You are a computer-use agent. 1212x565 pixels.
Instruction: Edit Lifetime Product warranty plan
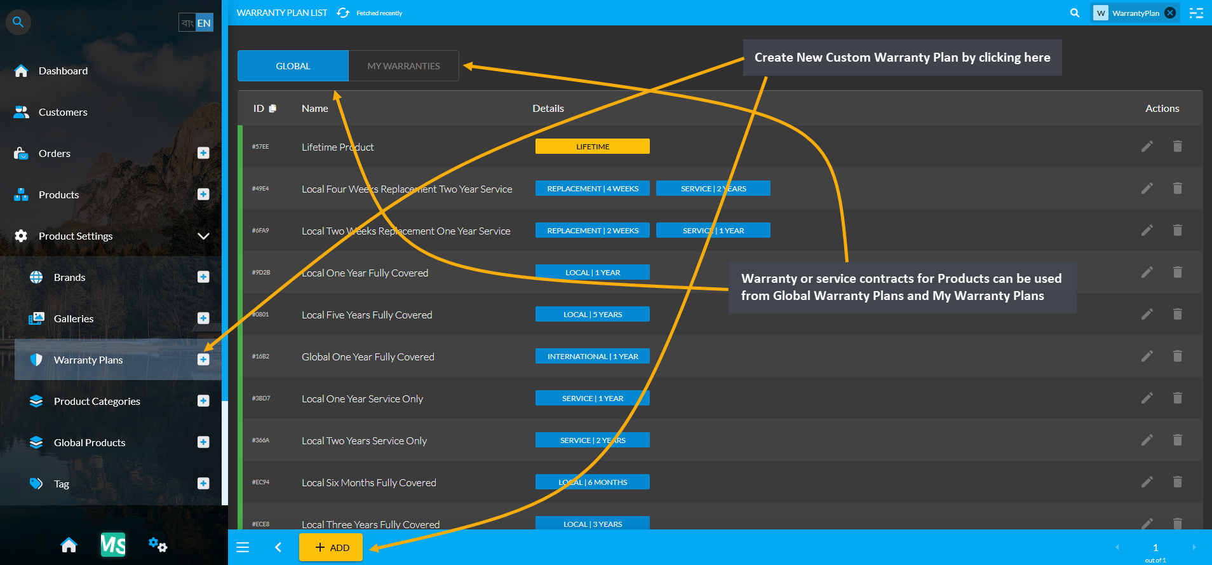coord(1147,146)
